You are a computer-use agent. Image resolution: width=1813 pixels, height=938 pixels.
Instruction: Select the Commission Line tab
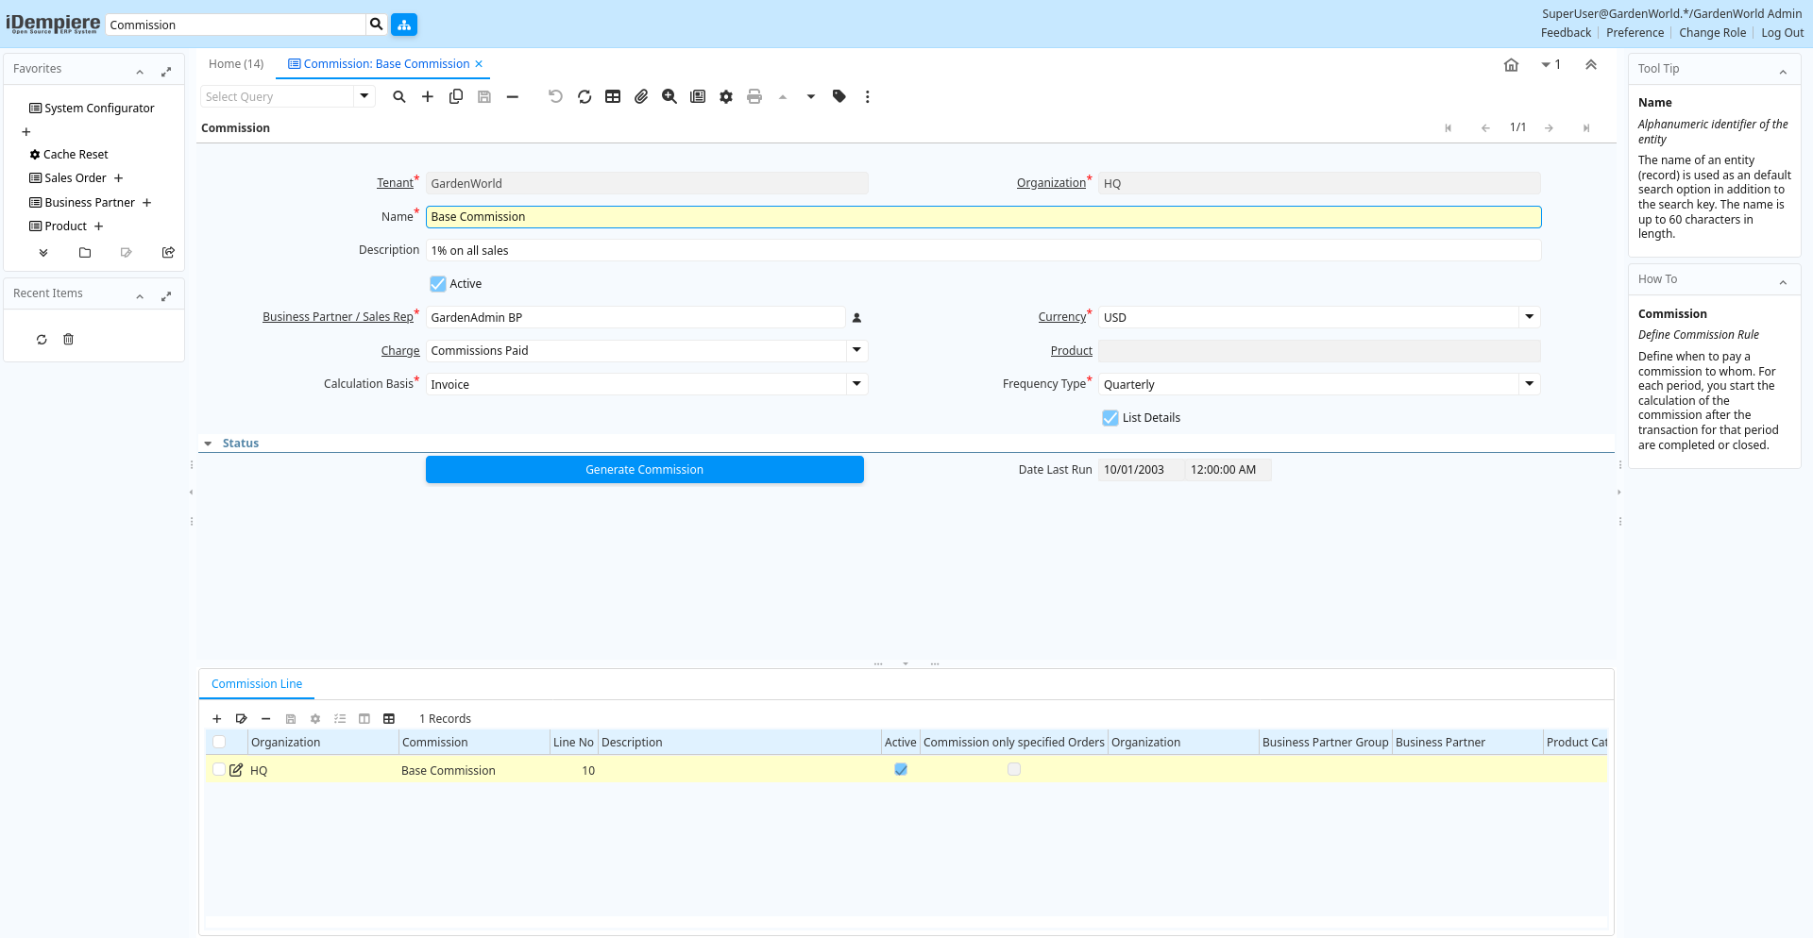(x=257, y=684)
